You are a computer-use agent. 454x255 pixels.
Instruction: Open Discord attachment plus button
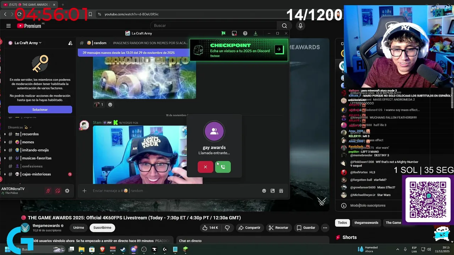tap(84, 191)
